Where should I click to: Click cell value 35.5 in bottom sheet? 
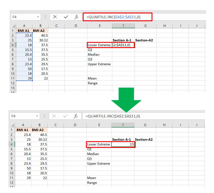pos(44,154)
